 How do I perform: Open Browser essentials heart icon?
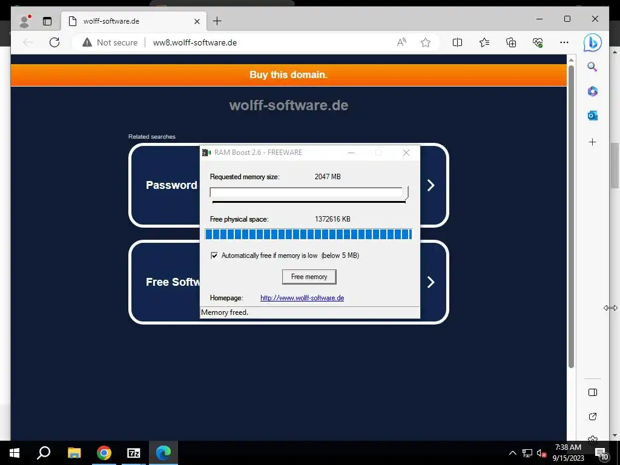coord(538,42)
